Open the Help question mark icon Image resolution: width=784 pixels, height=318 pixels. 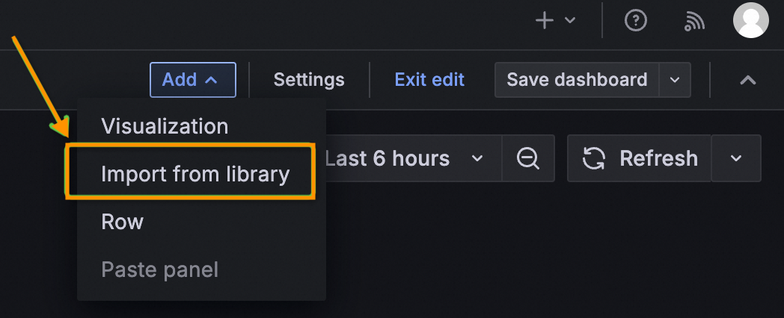[x=635, y=21]
